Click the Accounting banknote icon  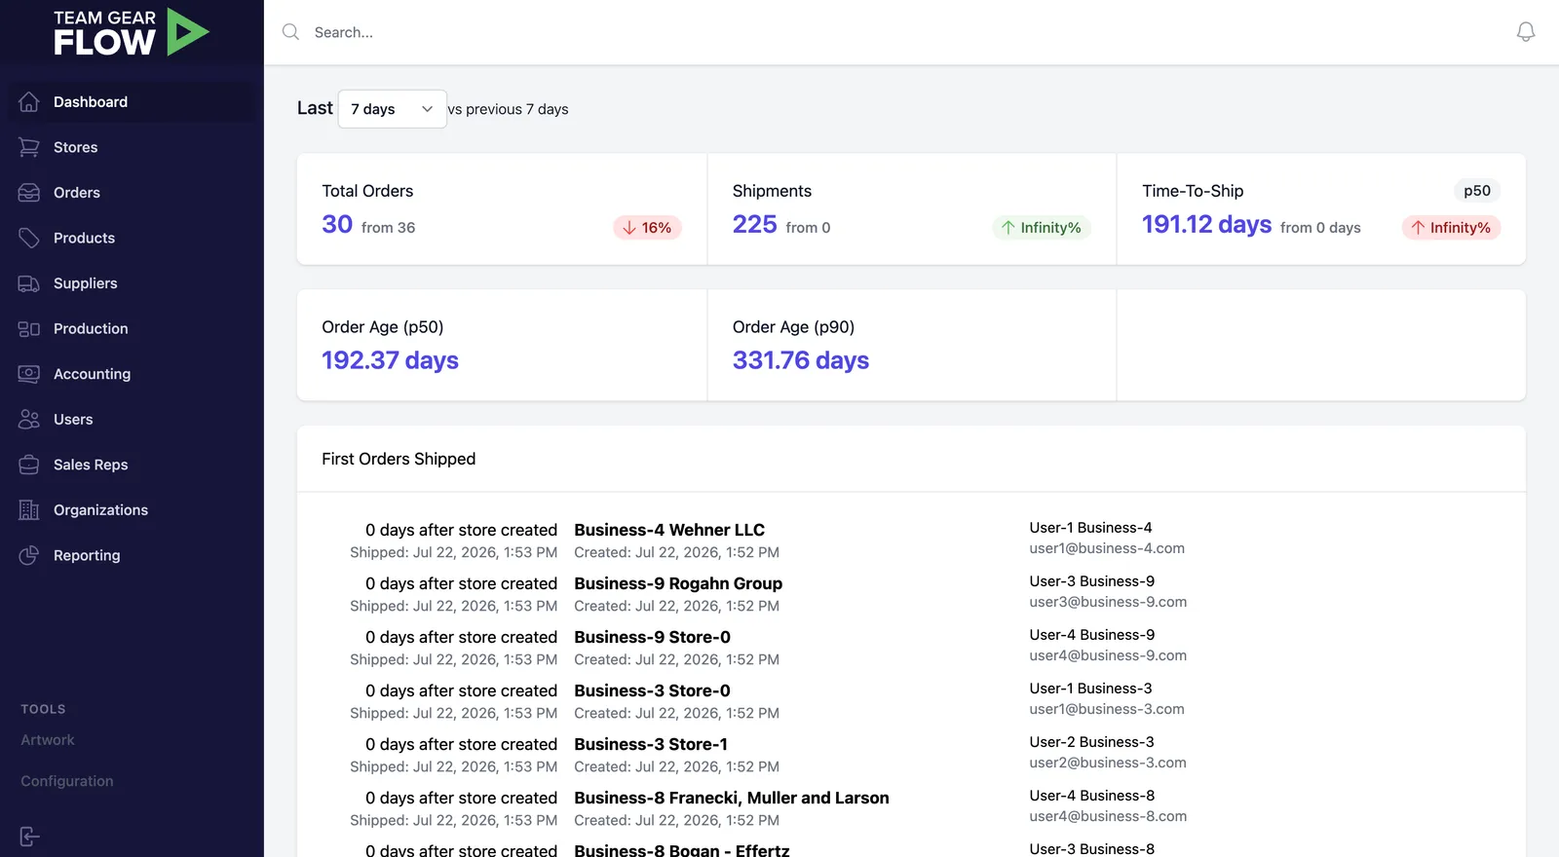point(29,374)
